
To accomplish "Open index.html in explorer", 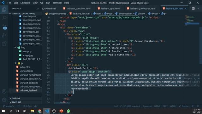I will 25,67.
